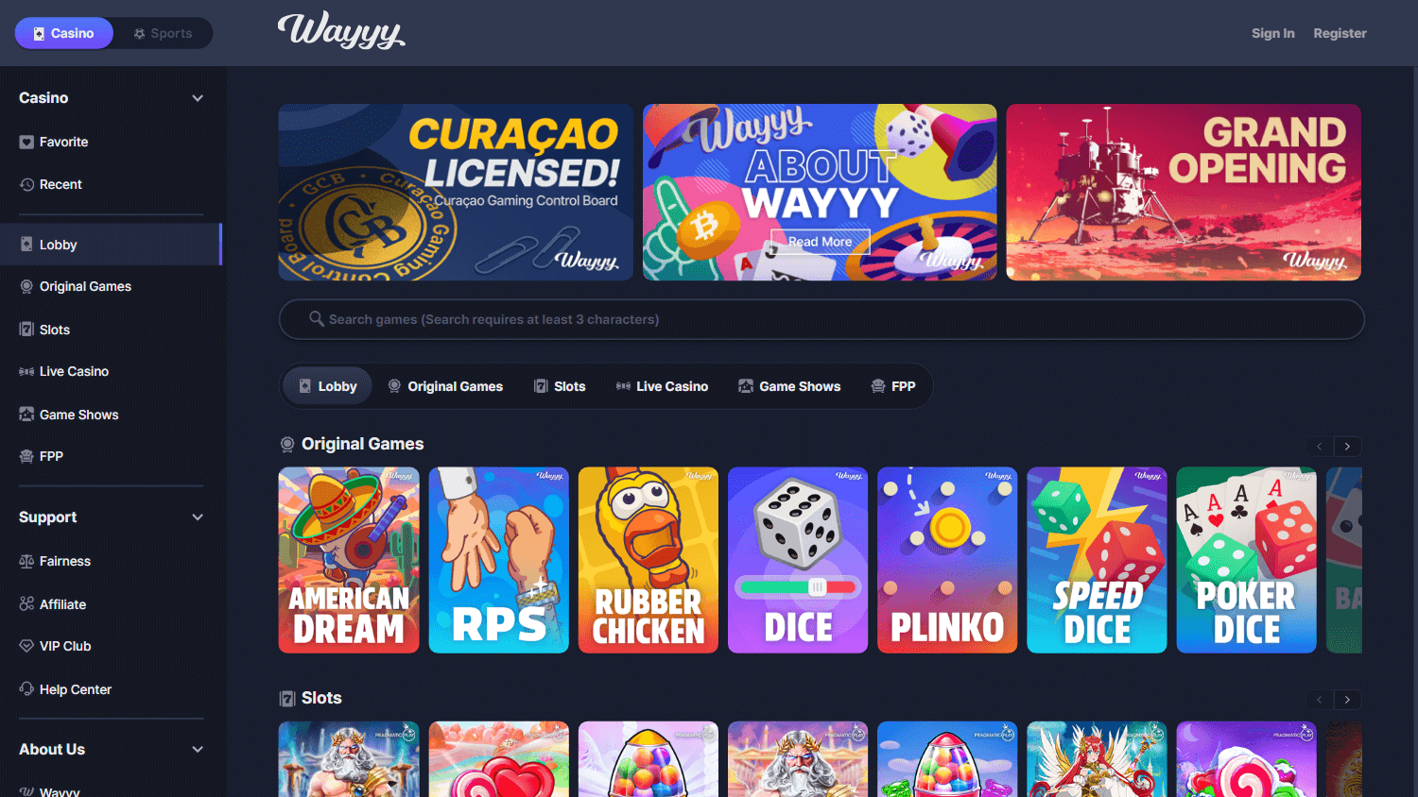Click the search magnifier icon
The image size is (1418, 797).
(317, 319)
